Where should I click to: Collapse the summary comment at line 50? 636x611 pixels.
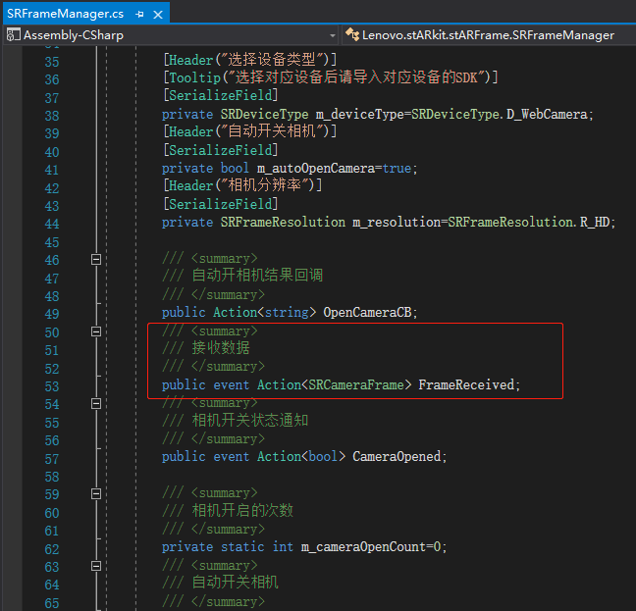click(x=96, y=331)
